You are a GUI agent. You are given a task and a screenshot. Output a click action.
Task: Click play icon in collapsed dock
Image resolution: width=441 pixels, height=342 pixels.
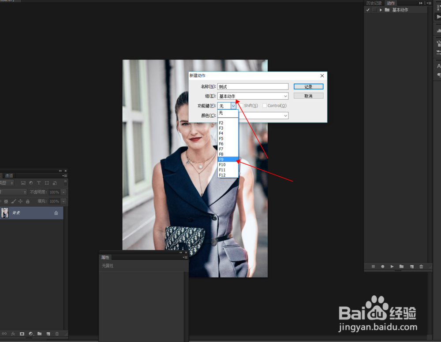(x=439, y=17)
